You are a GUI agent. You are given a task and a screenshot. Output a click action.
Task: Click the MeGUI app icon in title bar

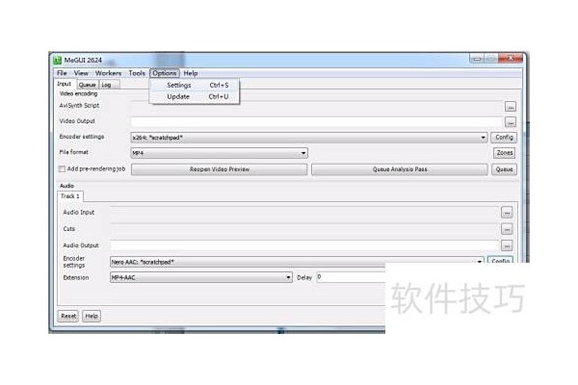(x=57, y=60)
